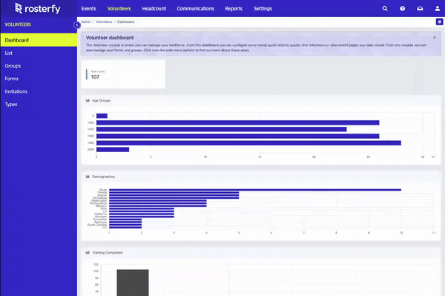Viewport: 445px width, 296px height.
Task: Click the 1970 bar in Age Groups chart
Action: tap(221, 129)
